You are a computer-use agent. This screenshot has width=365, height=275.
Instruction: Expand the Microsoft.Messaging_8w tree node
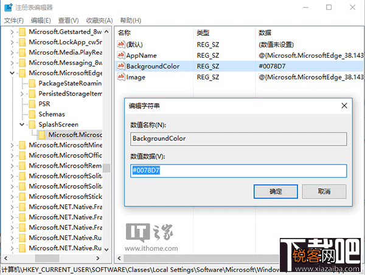pos(12,63)
